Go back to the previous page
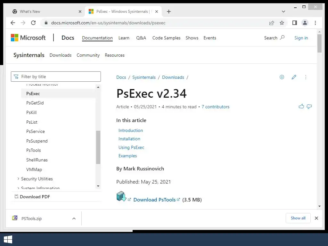 click(x=13, y=23)
